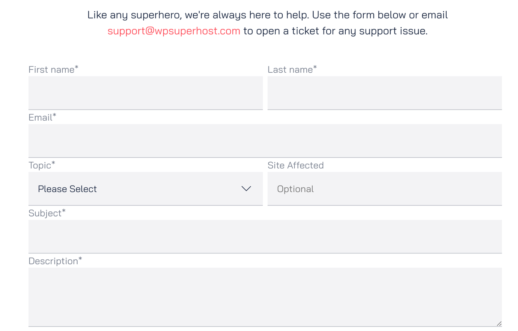The width and height of the screenshot is (518, 331).
Task: Click the support@wpsuperhost.com email link
Action: pos(173,31)
